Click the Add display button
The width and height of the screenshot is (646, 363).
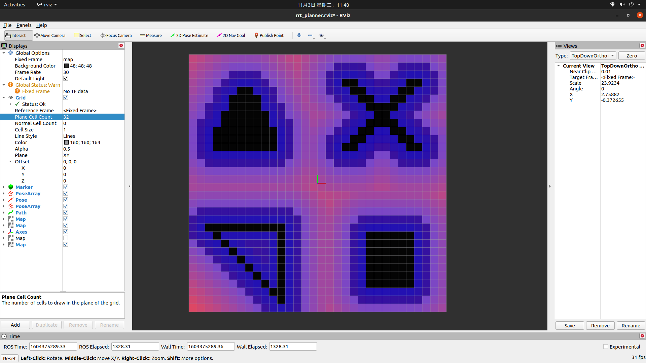tap(15, 324)
